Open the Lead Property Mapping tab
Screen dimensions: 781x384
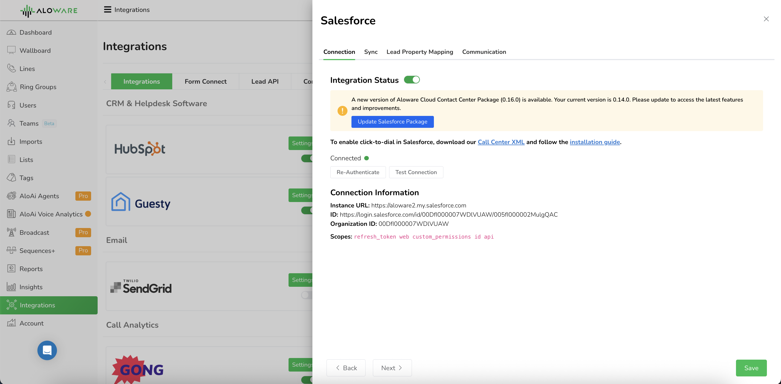pos(420,52)
